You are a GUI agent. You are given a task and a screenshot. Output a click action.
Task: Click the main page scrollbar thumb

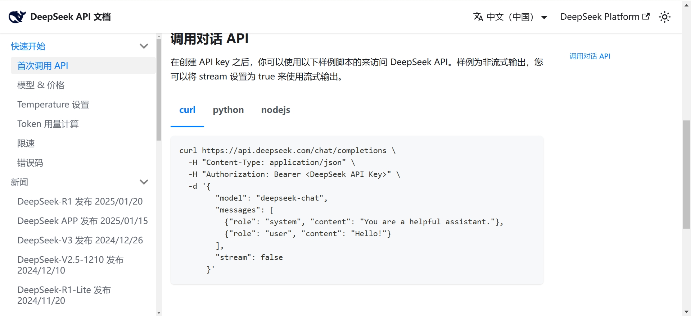coord(686,175)
